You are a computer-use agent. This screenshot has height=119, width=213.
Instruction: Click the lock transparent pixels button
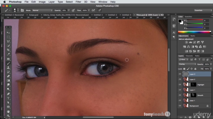pos(184,69)
